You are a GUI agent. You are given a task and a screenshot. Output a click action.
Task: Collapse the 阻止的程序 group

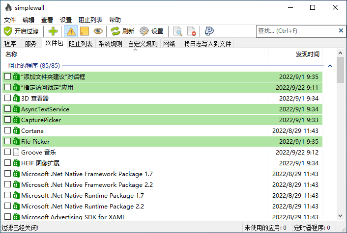330,66
